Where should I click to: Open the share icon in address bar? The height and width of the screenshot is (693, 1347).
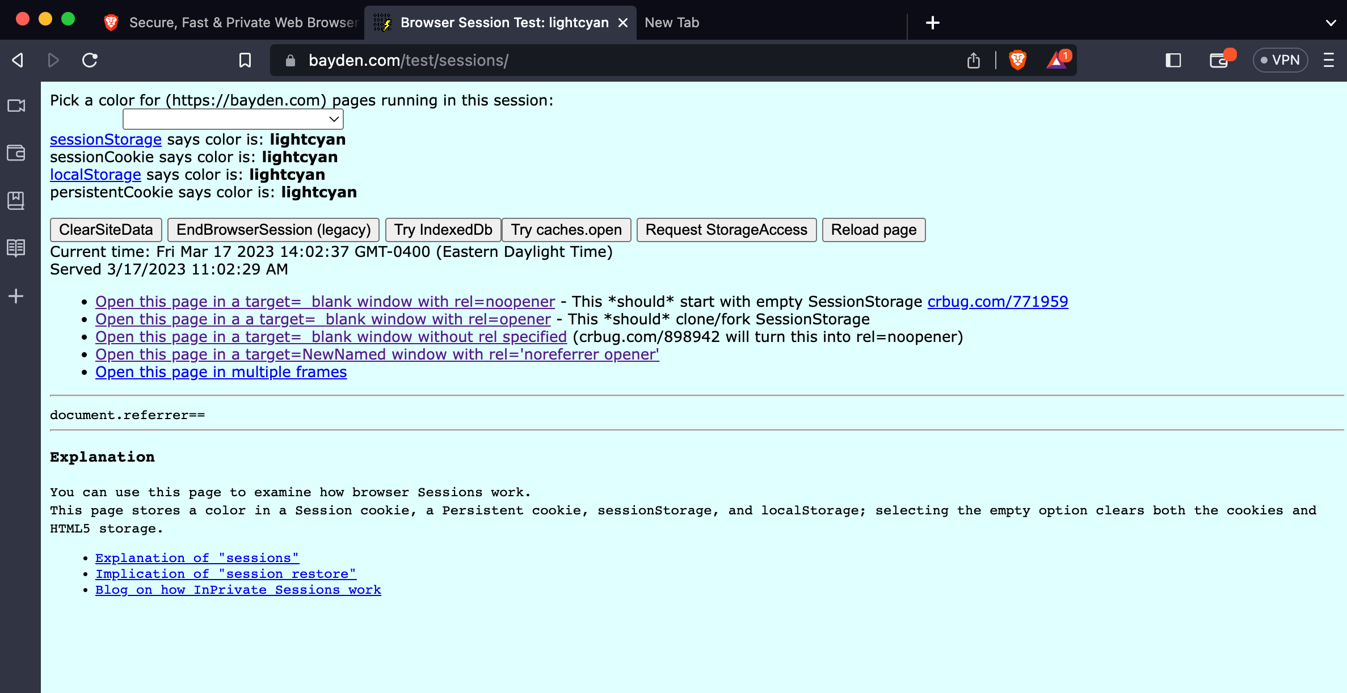pos(974,60)
